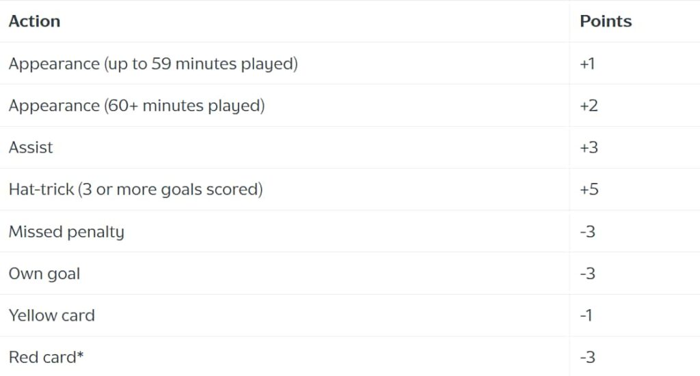
Task: Click the -3 value for Missed penalty
Action: click(x=587, y=231)
